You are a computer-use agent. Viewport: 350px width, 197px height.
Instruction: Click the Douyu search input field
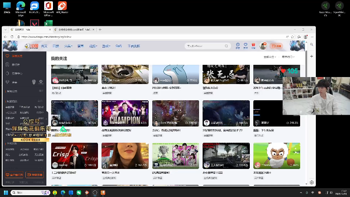203,46
